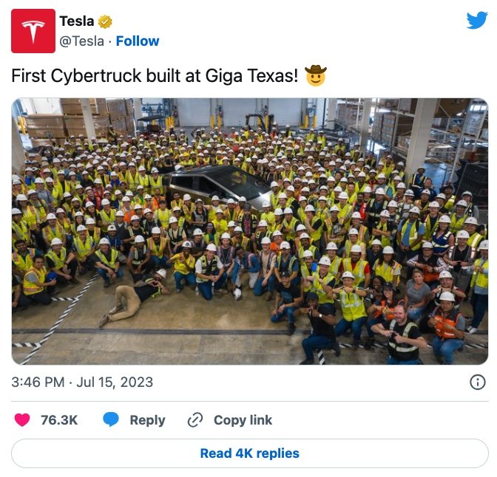The height and width of the screenshot is (477, 497).
Task: Open Twitter via the blue bird icon
Action: (477, 20)
